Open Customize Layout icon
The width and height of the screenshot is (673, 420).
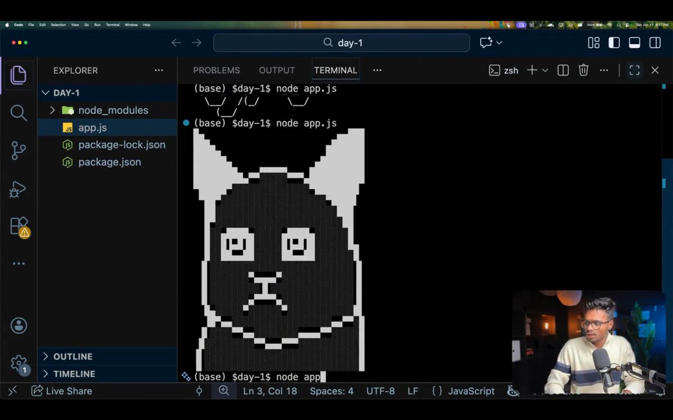coord(594,43)
